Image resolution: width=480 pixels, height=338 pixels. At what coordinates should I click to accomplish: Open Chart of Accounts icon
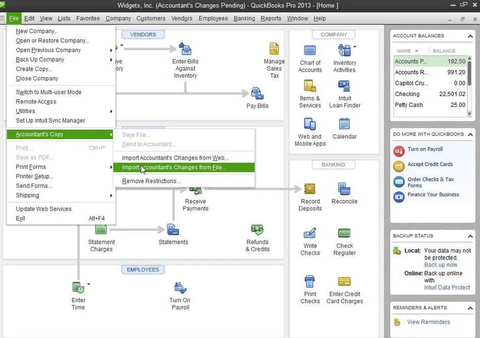click(x=310, y=50)
